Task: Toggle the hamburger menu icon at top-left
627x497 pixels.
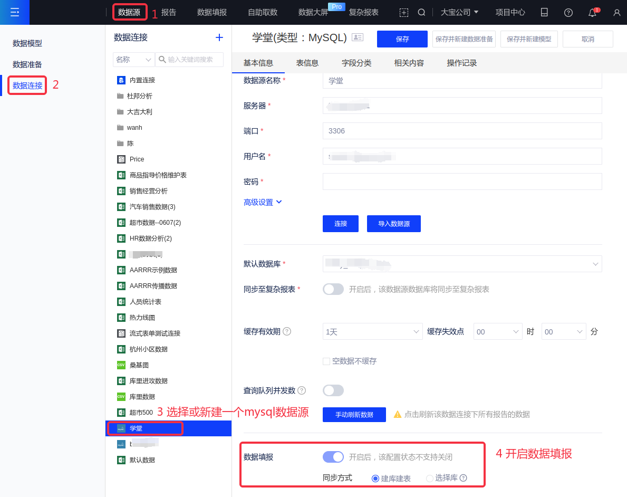Action: click(15, 12)
